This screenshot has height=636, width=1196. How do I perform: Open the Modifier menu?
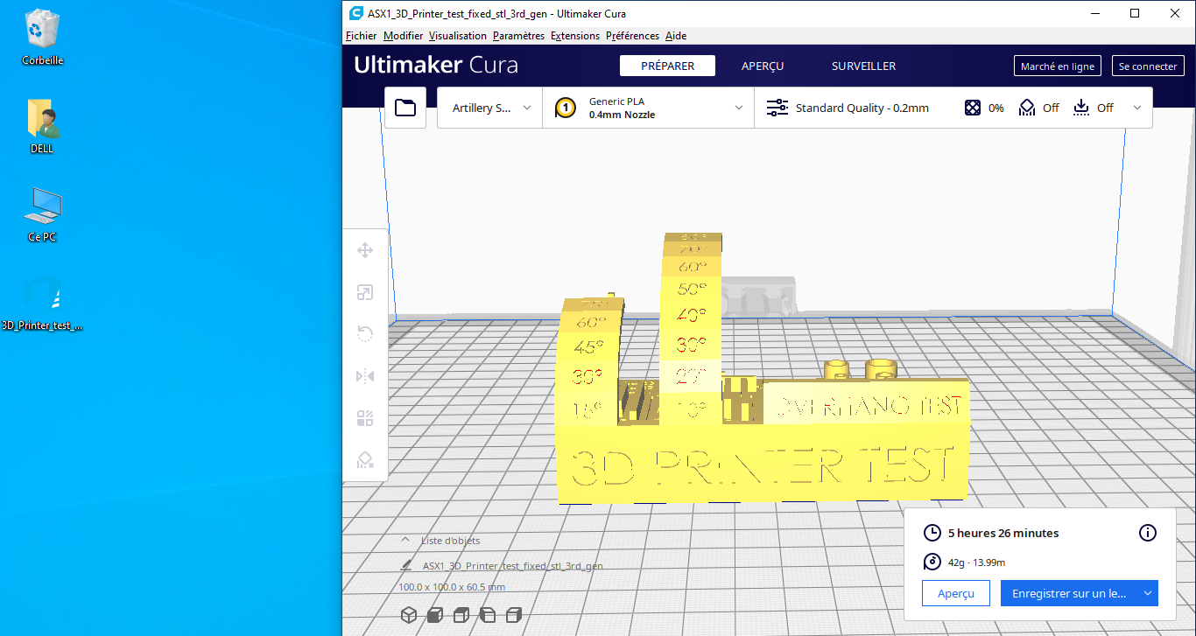(x=403, y=36)
